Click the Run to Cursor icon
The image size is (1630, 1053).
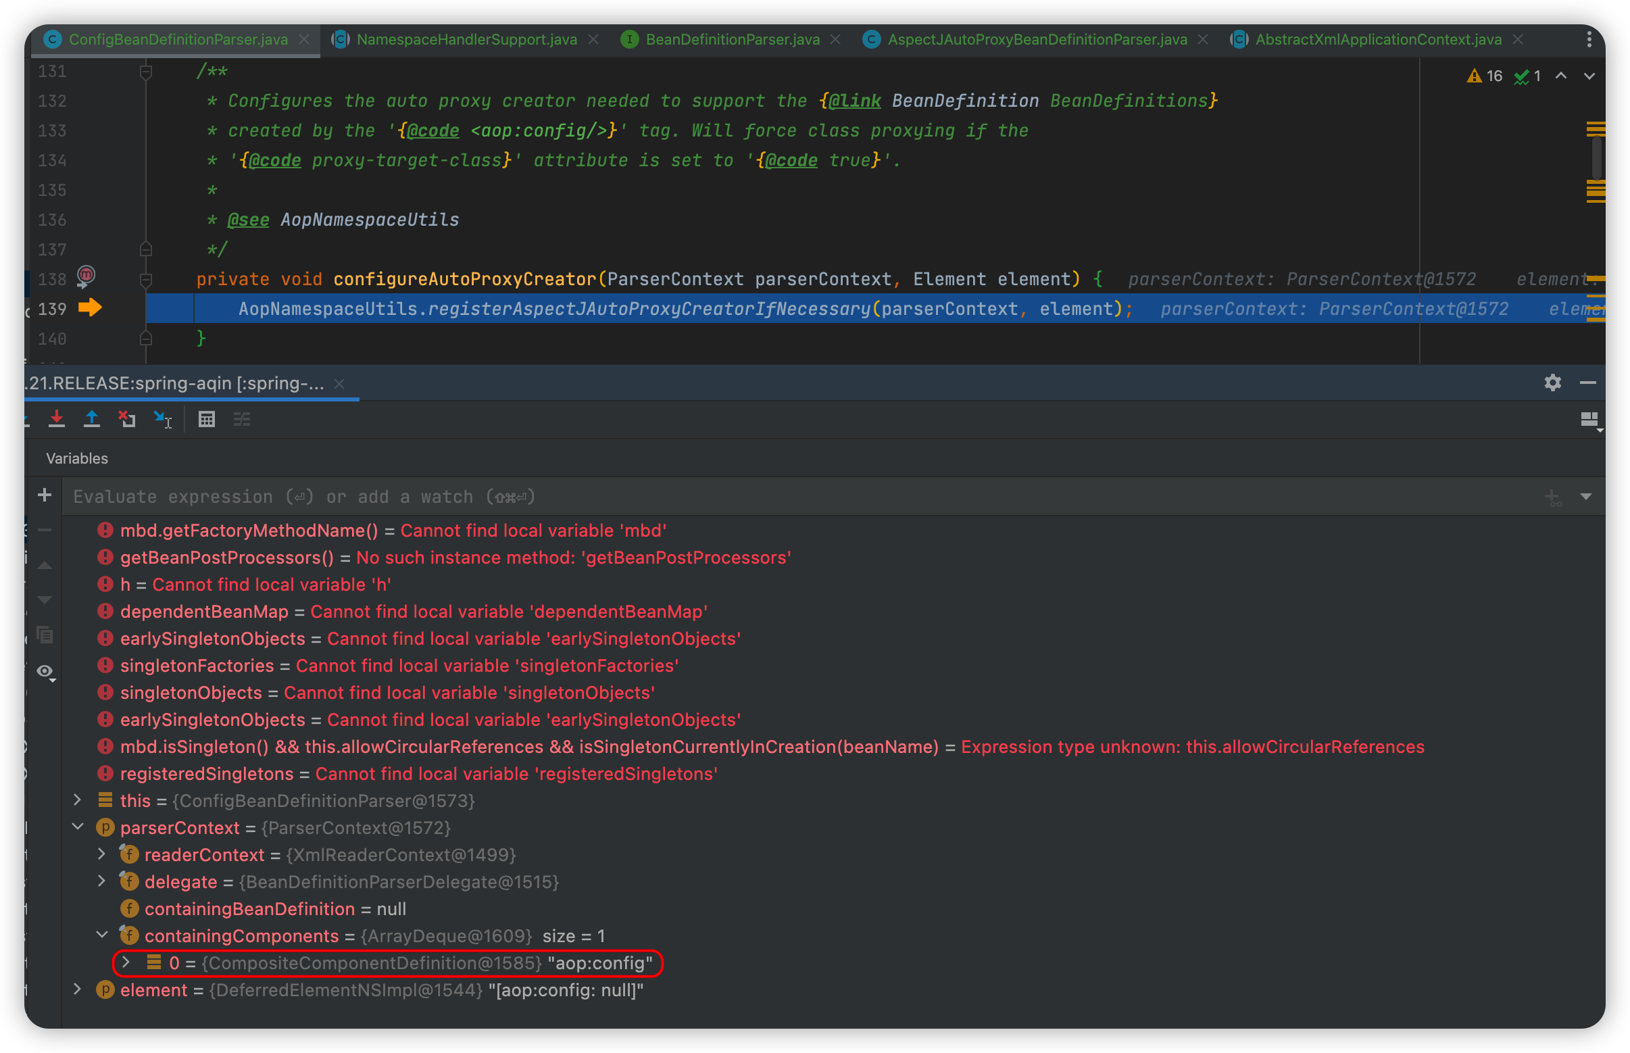tap(163, 419)
